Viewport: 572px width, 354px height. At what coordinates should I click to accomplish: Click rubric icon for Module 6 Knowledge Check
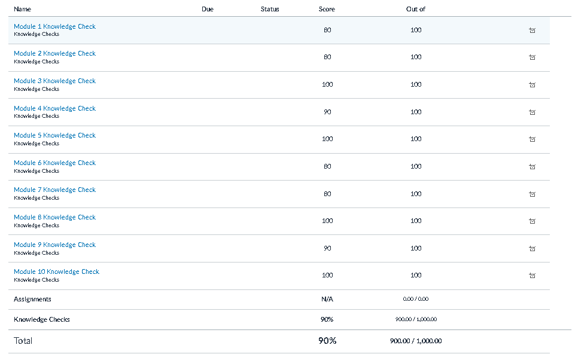coord(532,167)
